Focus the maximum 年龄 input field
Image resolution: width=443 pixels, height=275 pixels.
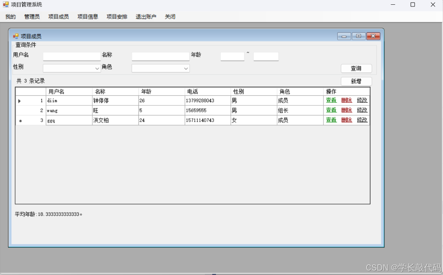tap(266, 56)
